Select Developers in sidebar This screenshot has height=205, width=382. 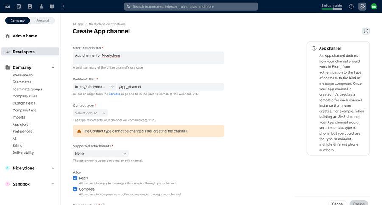[x=30, y=52]
